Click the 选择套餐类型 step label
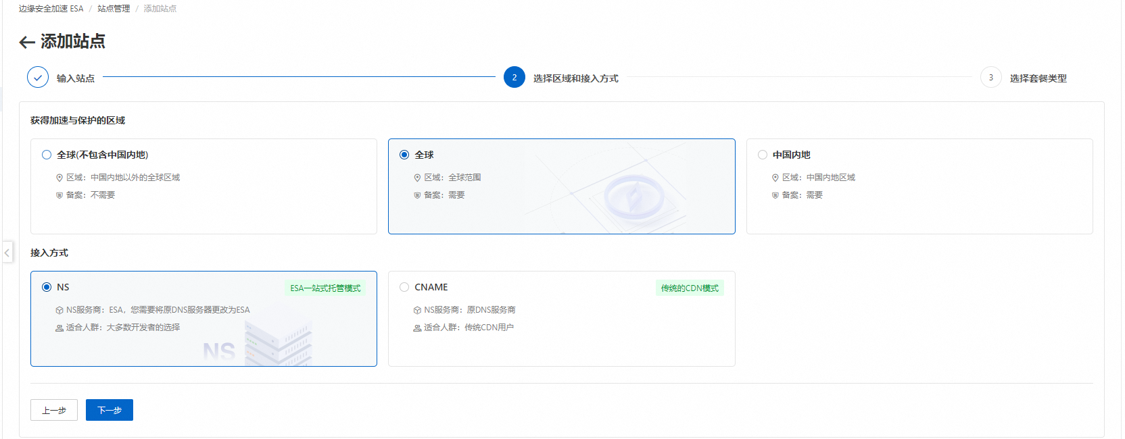 click(1038, 78)
